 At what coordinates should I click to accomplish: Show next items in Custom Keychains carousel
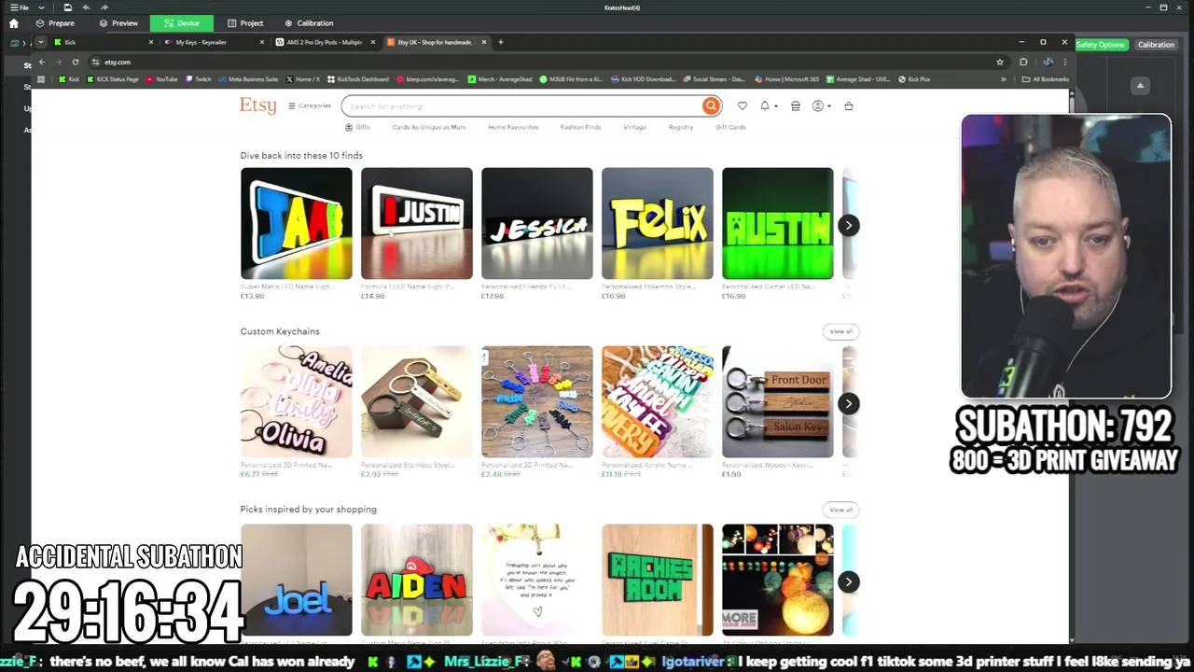(848, 403)
